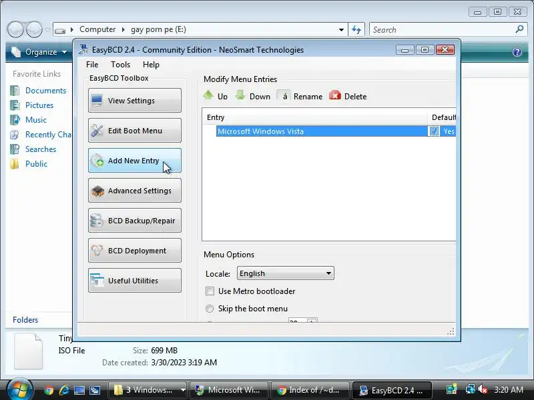This screenshot has width=534, height=400.
Task: Click the Explorer help question mark icon
Action: click(x=517, y=52)
